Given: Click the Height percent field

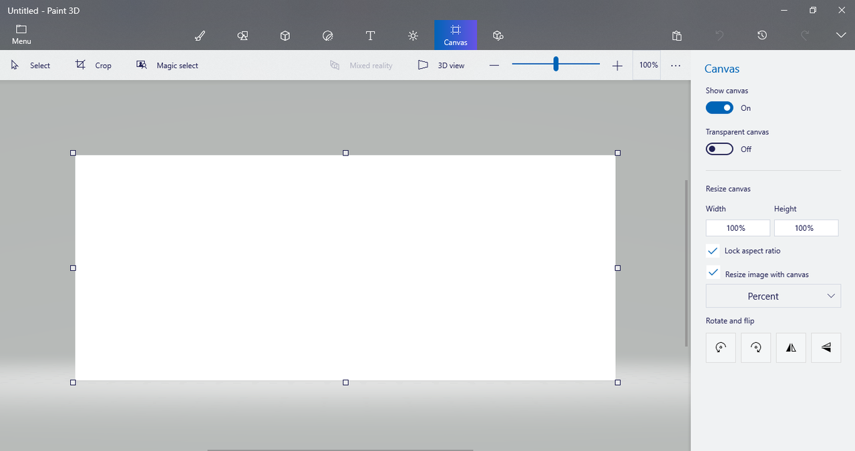Looking at the screenshot, I should point(806,228).
